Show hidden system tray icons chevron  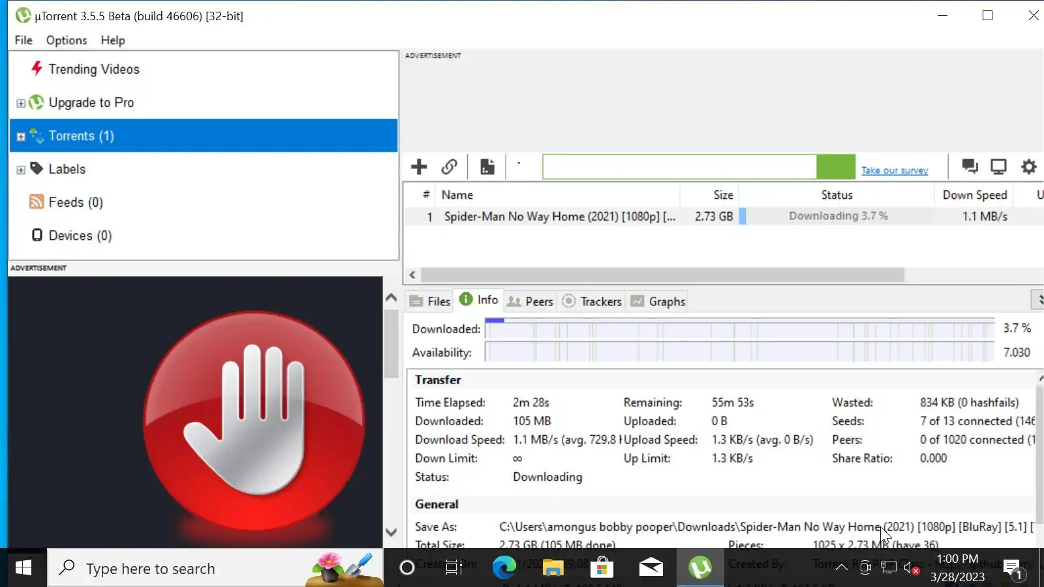click(x=842, y=567)
